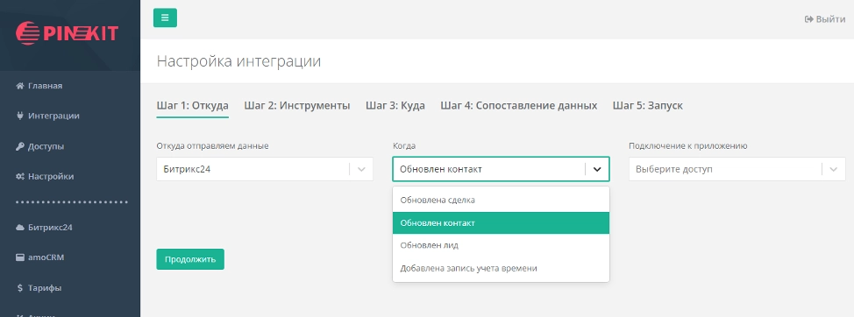
Task: Choose Обновлена сделка option
Action: tap(501, 201)
